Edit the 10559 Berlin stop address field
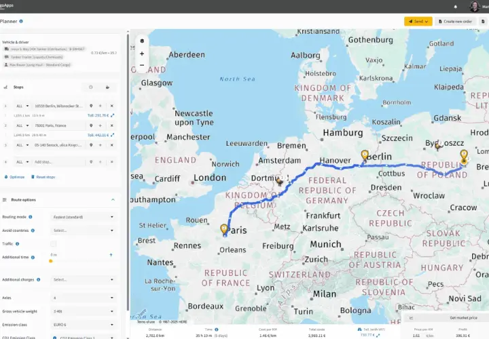This screenshot has width=489, height=339. [x=58, y=106]
